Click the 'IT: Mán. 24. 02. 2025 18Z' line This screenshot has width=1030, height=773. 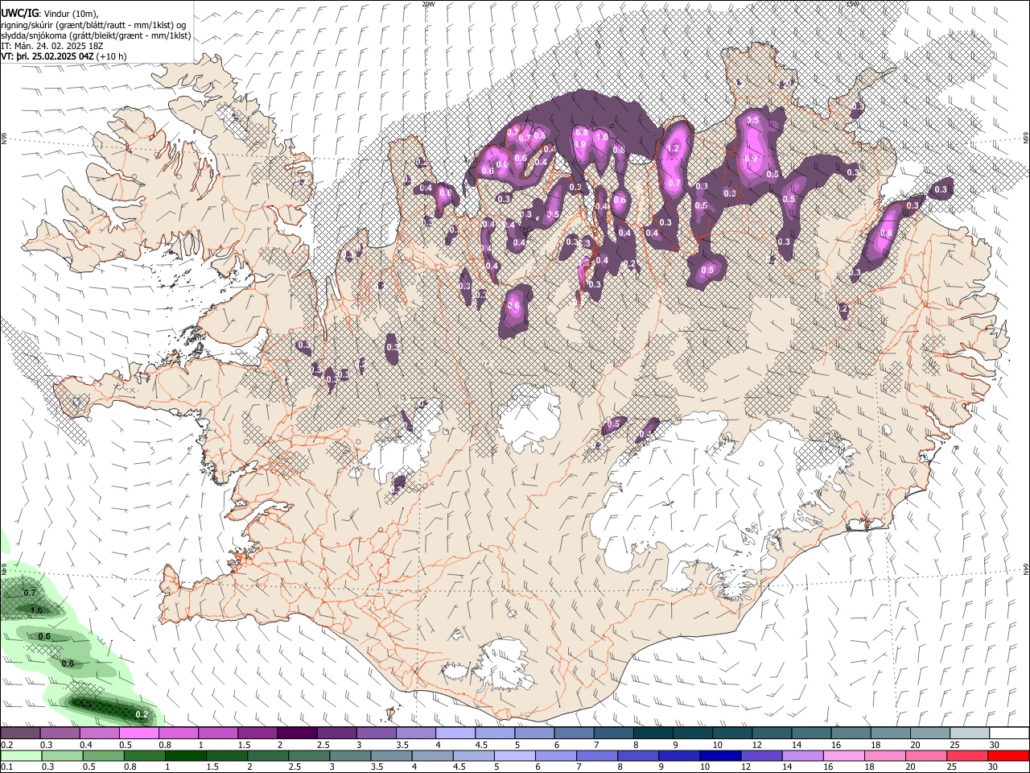(52, 46)
